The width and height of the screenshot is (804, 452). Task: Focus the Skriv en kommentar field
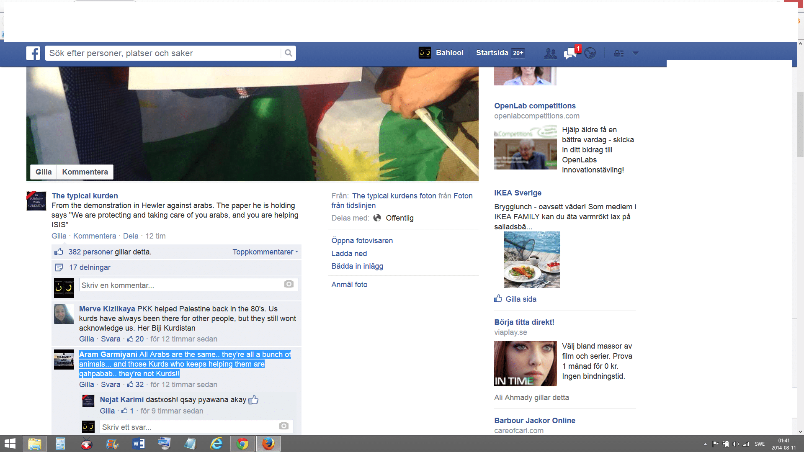(x=189, y=285)
